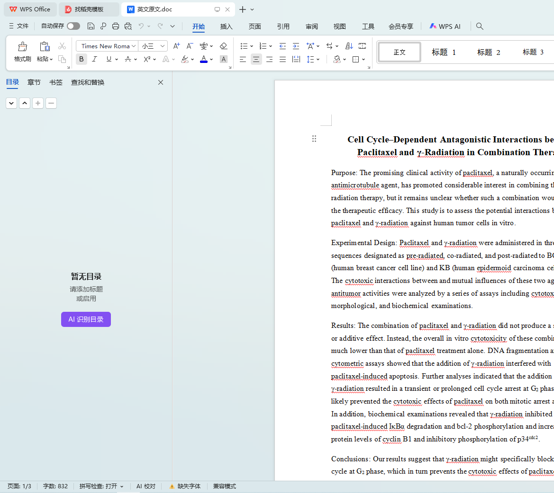Click the outline add plus button

pos(38,103)
